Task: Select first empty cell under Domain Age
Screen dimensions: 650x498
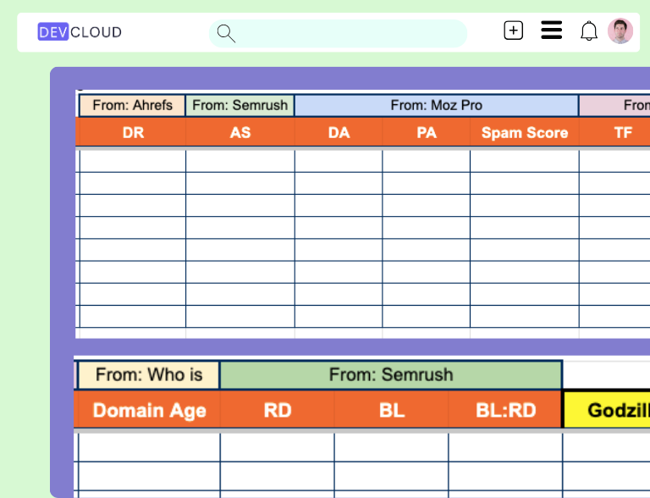Action: tap(149, 447)
